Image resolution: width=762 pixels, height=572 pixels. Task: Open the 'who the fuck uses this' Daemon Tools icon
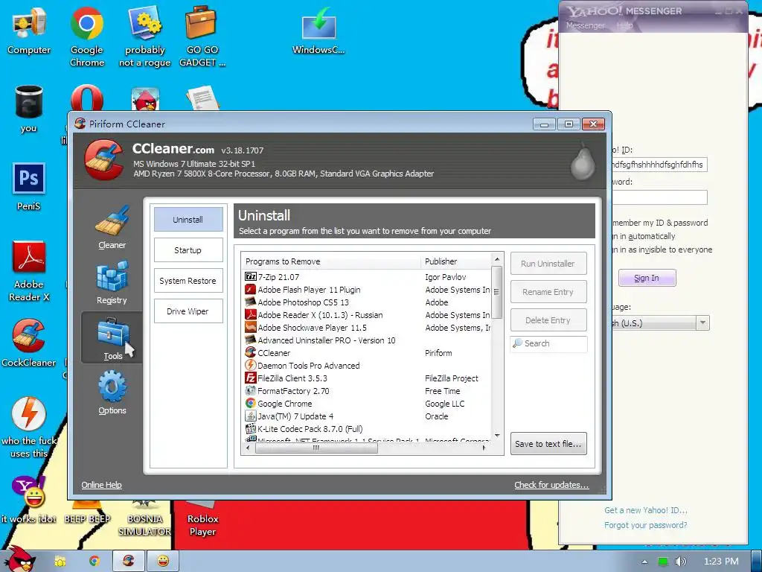pos(29,427)
